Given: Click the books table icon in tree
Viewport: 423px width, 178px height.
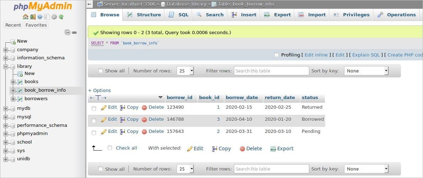Looking at the screenshot, I should pos(20,82).
